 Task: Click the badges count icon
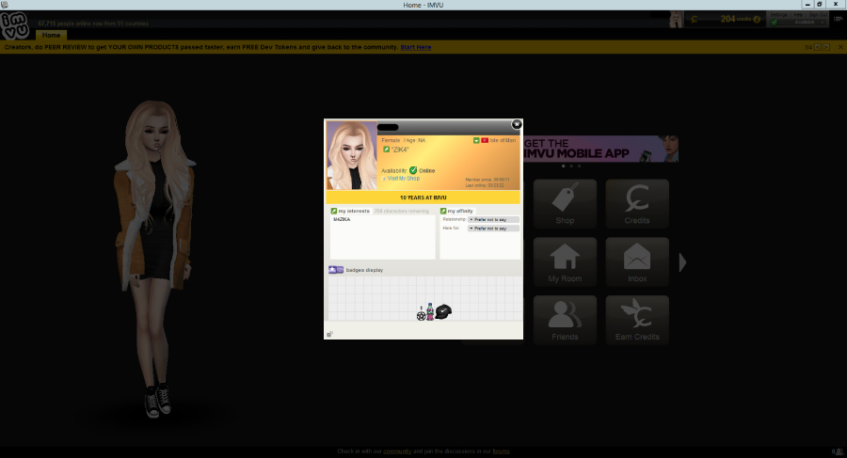point(336,270)
